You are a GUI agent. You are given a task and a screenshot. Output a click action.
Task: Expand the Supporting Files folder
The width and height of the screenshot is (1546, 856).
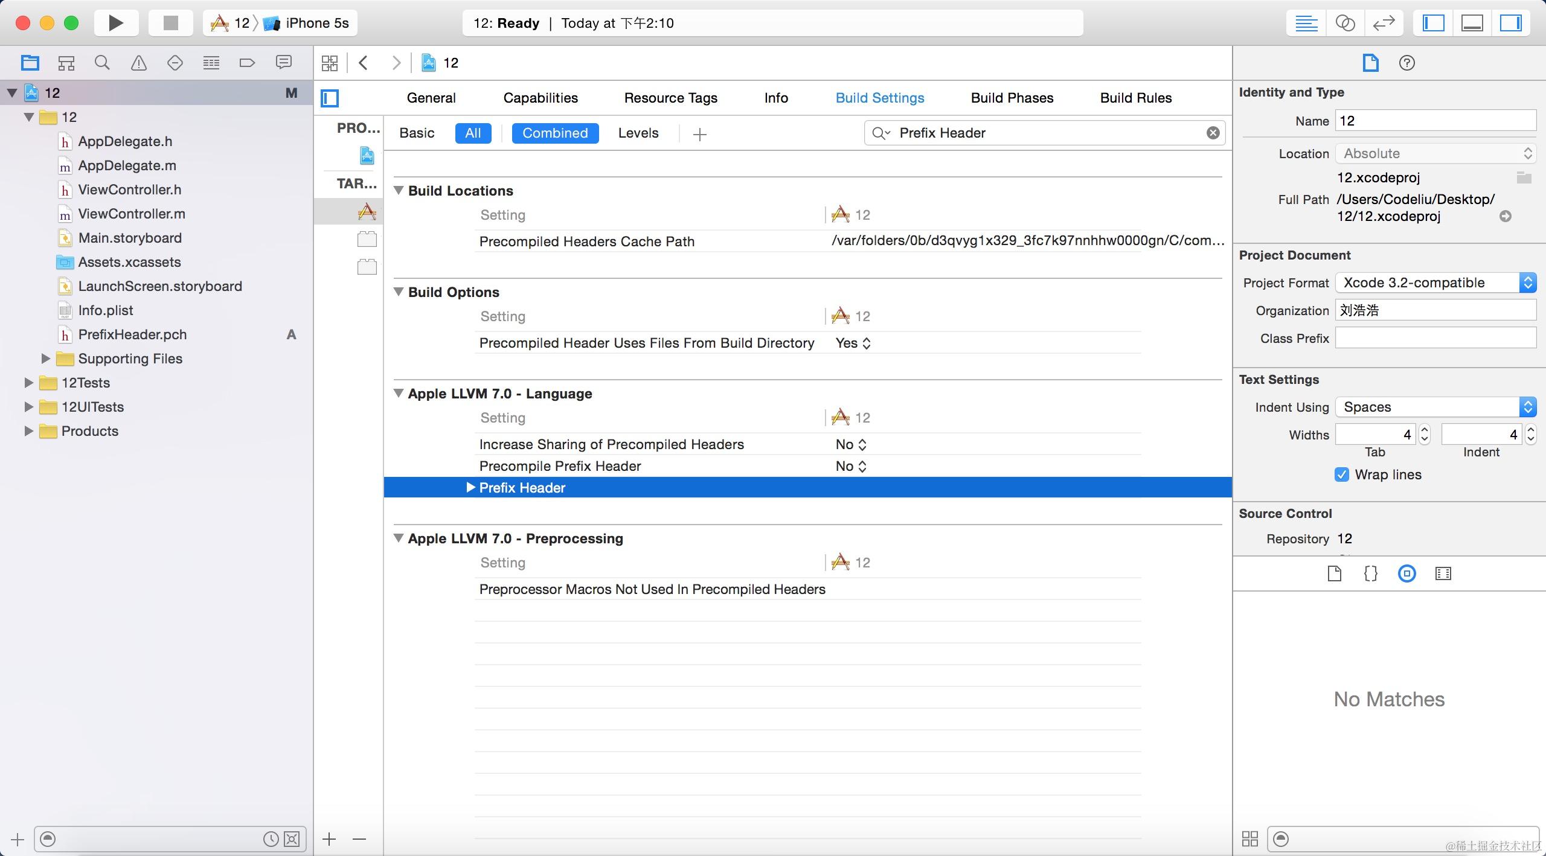click(x=45, y=359)
